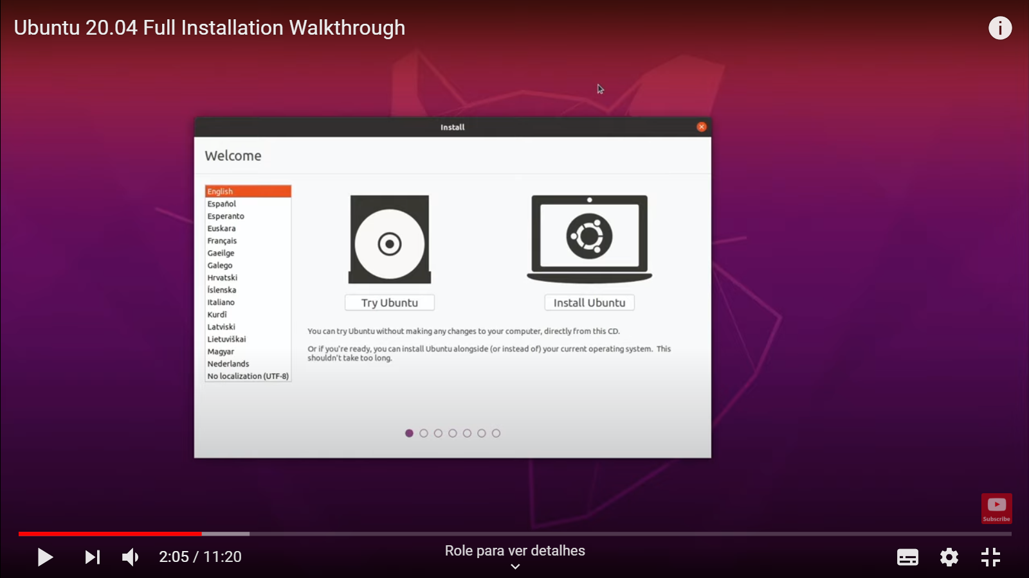Select English in the language list

248,191
